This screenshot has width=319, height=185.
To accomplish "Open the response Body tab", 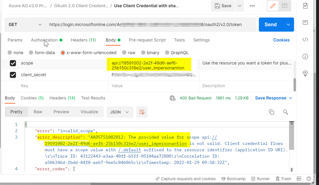I will pyautogui.click(x=10, y=98).
